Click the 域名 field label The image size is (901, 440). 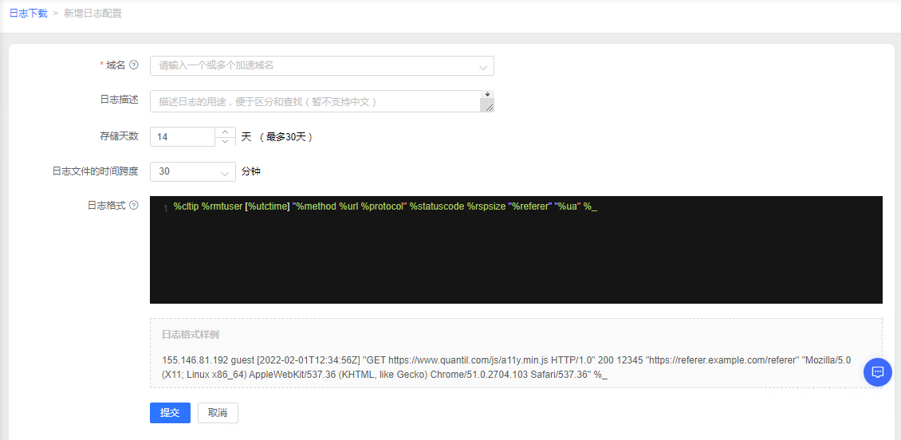point(116,65)
